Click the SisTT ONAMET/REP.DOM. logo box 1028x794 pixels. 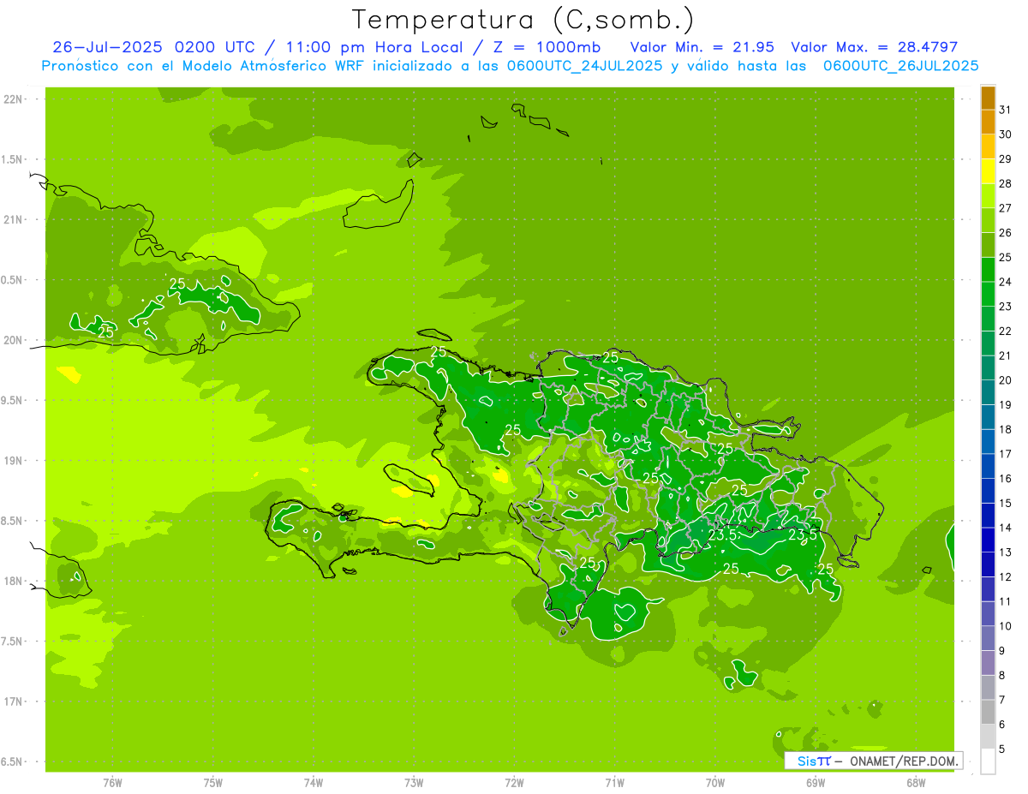point(873,761)
